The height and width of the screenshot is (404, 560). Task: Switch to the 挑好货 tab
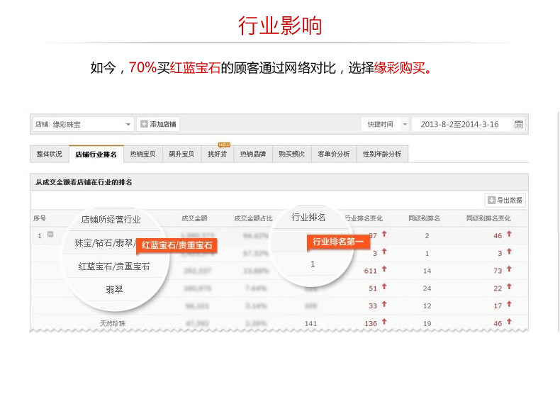(218, 154)
